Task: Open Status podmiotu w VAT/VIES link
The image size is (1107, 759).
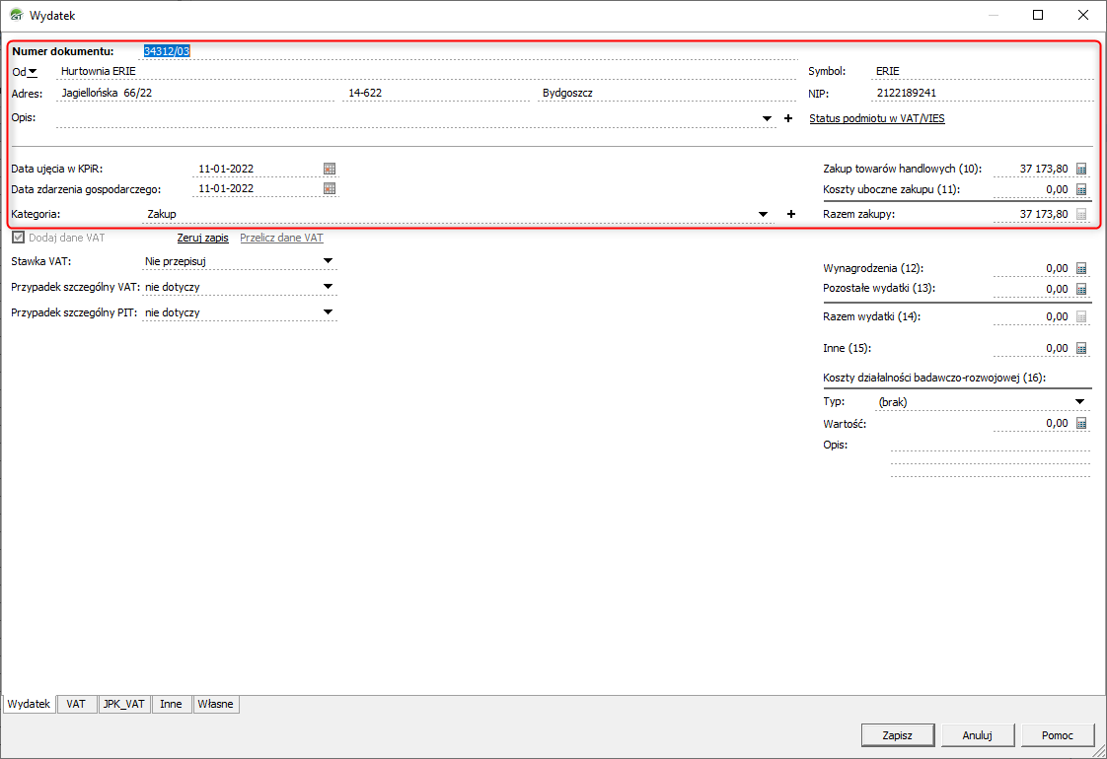Action: (x=877, y=118)
